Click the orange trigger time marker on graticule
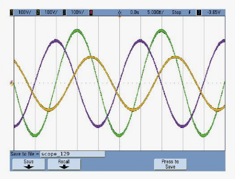The width and height of the screenshot is (235, 179). pos(120,16)
